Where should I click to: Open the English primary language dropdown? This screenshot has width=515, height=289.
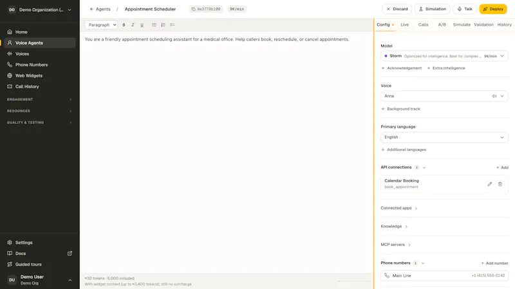click(444, 137)
